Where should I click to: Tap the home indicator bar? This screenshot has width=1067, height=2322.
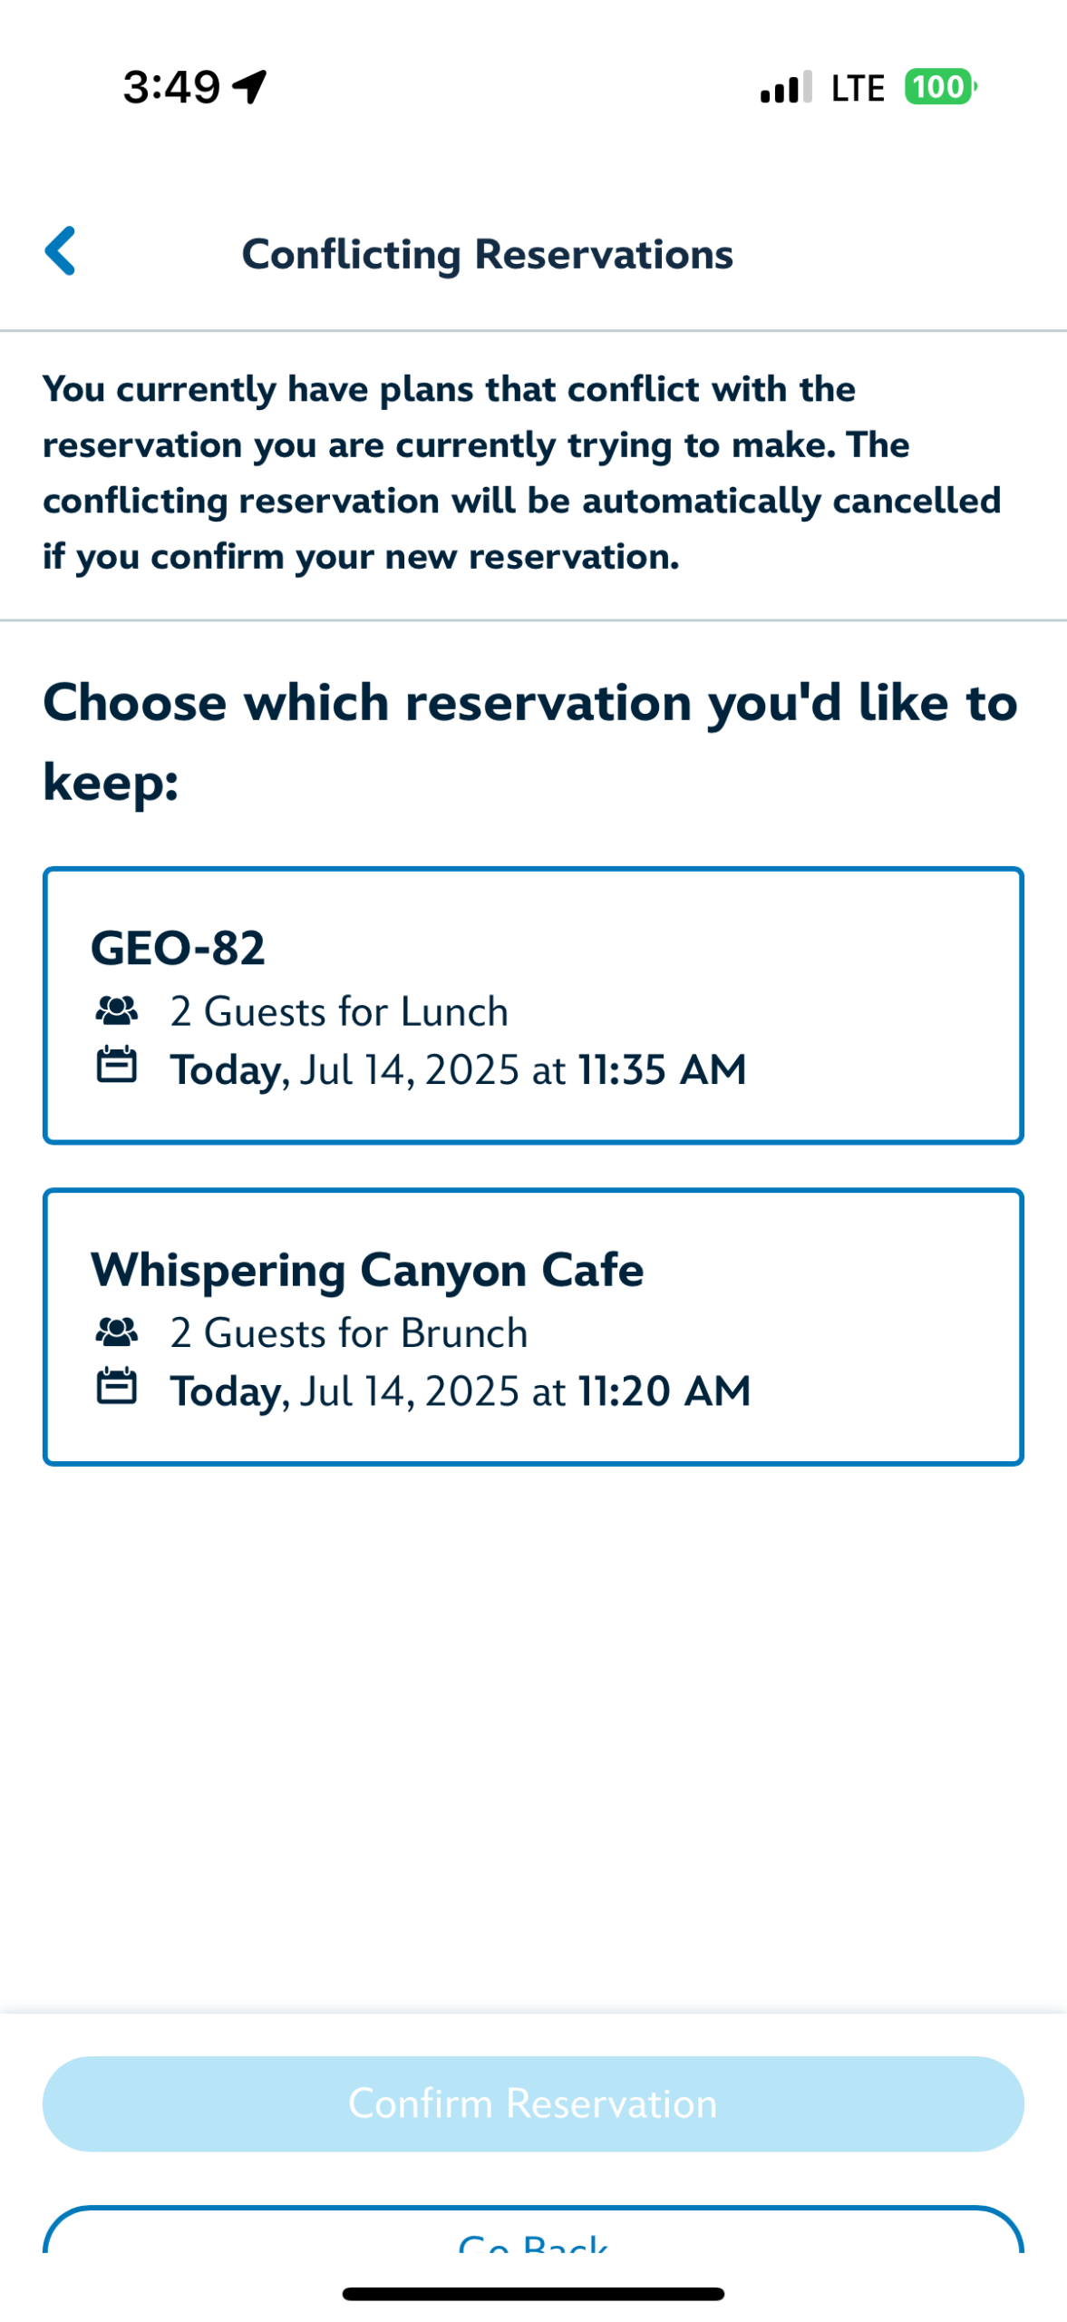pos(533,2294)
